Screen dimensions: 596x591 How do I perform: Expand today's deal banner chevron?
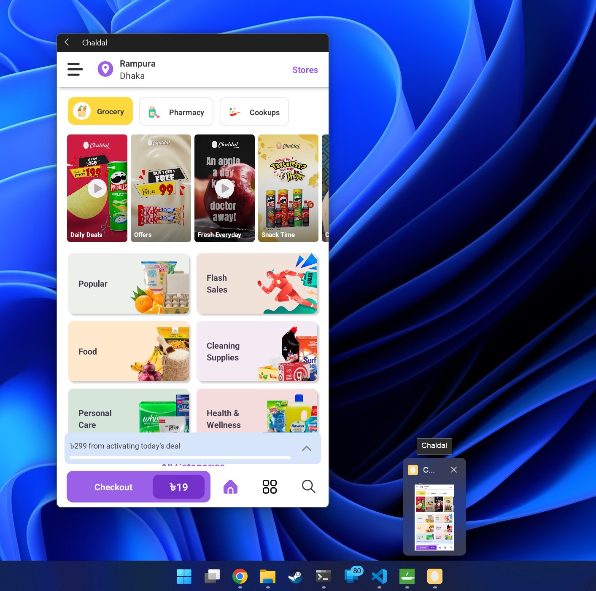pyautogui.click(x=307, y=449)
